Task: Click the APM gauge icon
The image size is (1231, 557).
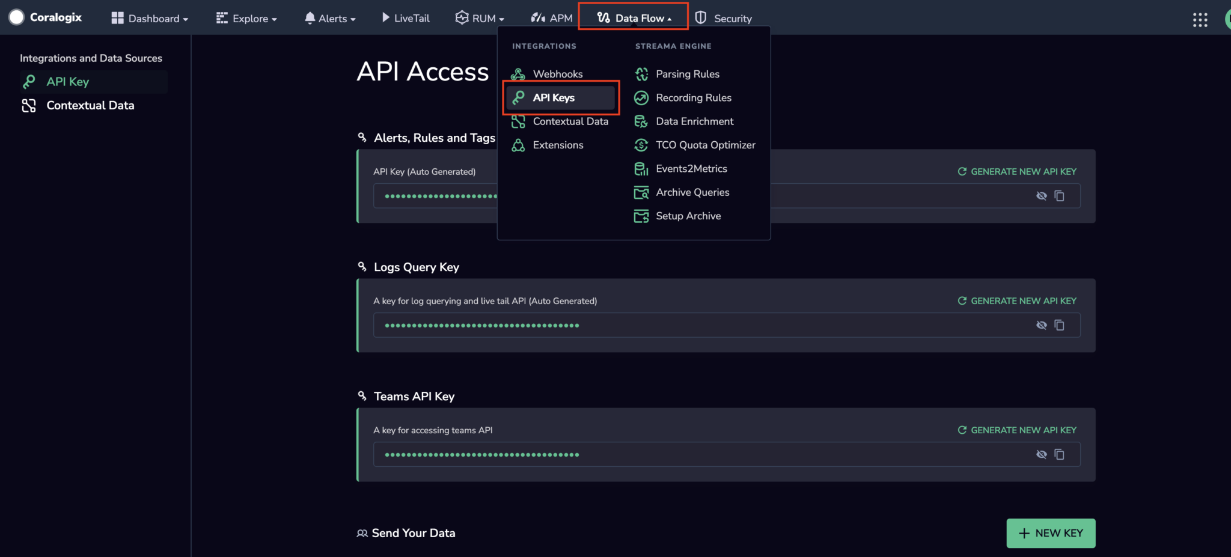Action: [538, 18]
